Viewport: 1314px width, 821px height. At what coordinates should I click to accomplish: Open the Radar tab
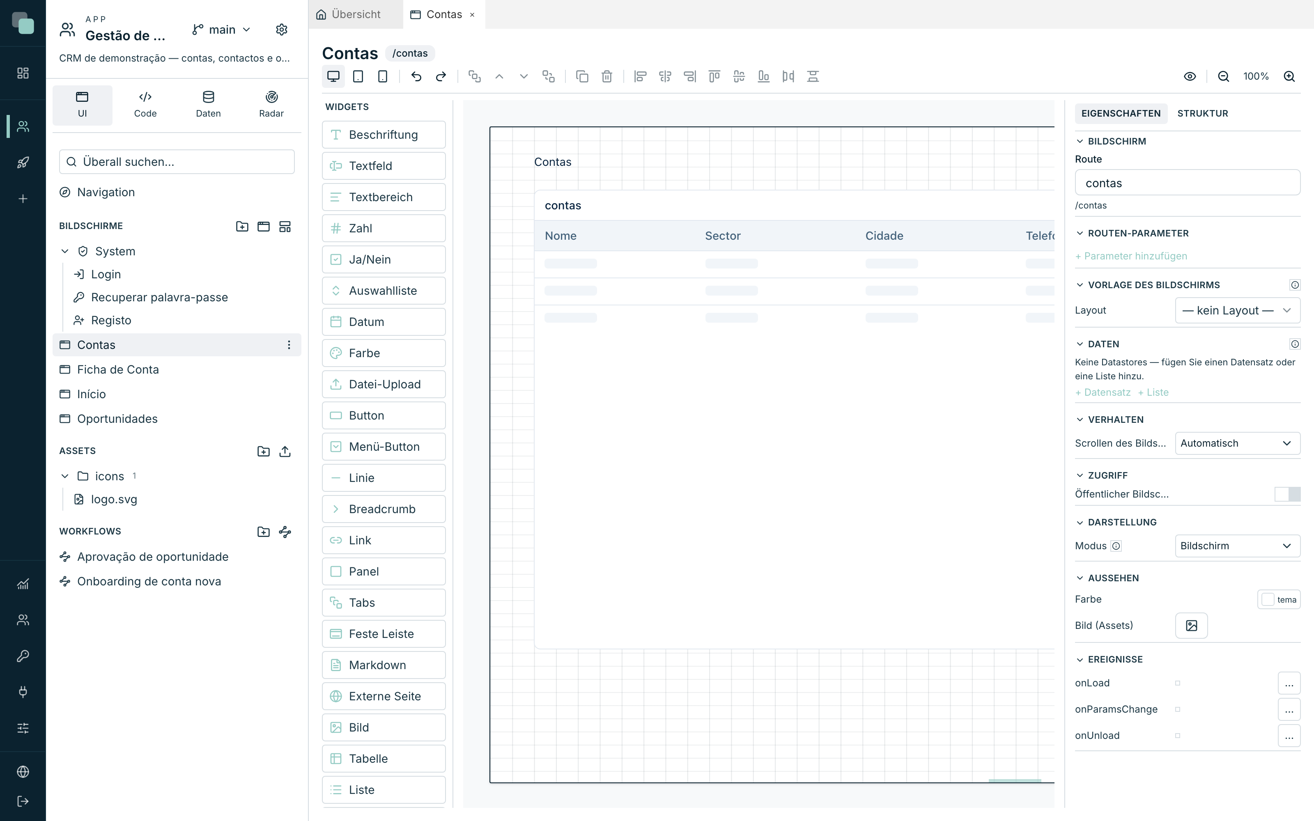(x=271, y=105)
